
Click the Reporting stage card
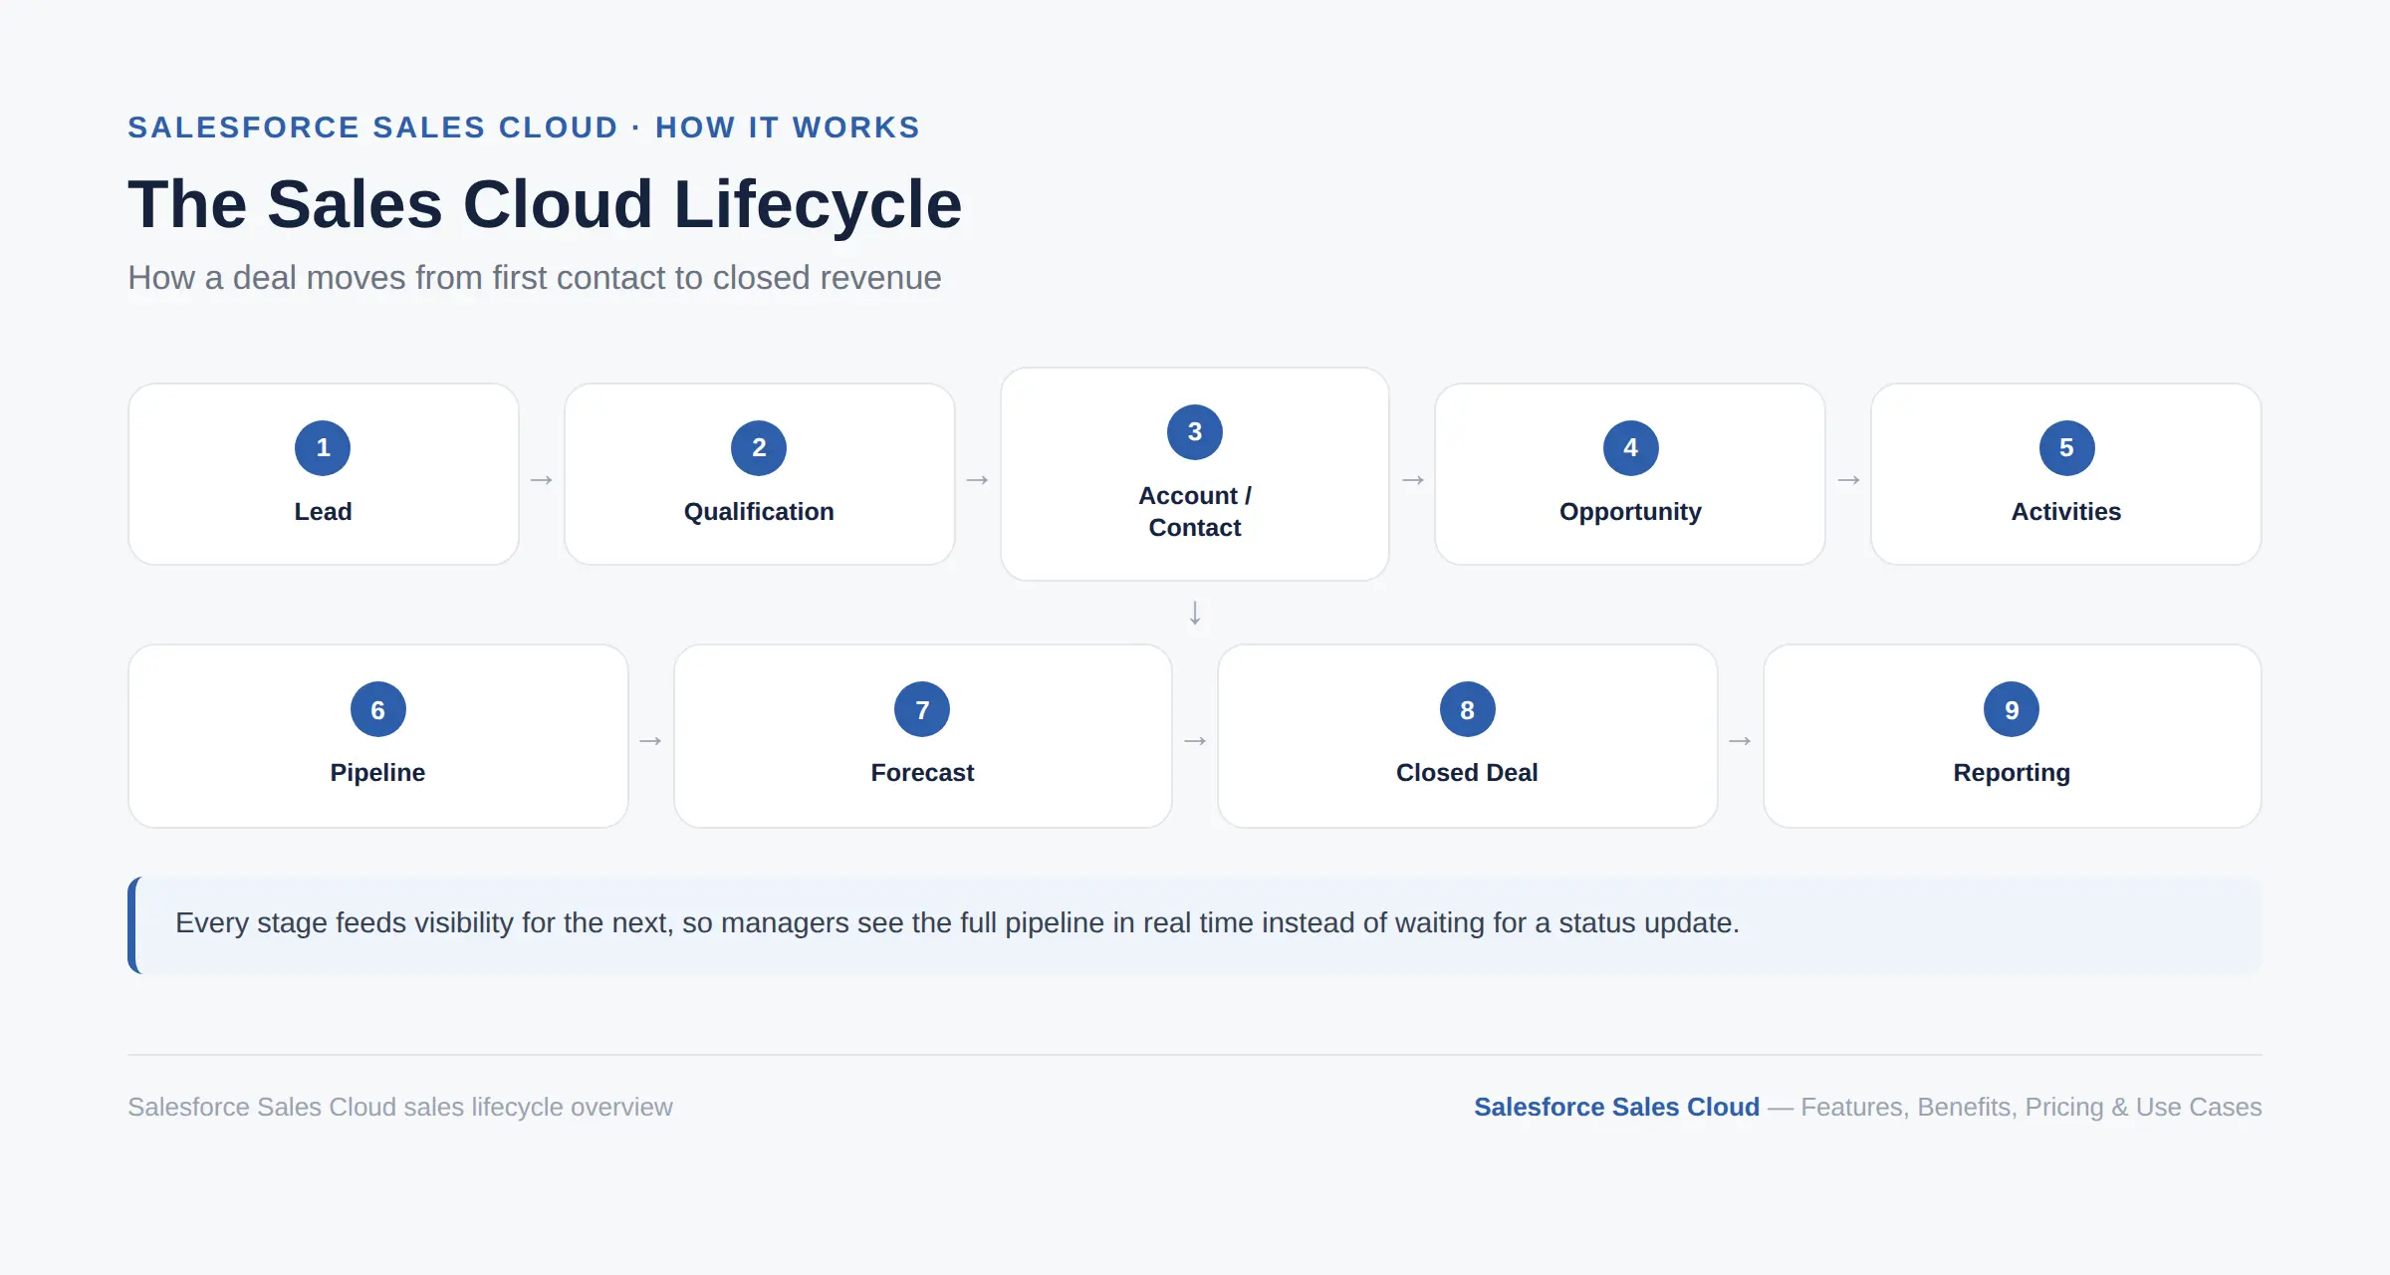point(2013,736)
